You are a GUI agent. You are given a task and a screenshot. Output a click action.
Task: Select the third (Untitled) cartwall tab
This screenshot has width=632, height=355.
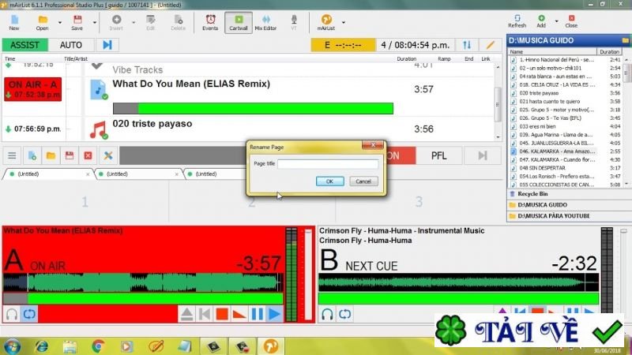[216, 174]
